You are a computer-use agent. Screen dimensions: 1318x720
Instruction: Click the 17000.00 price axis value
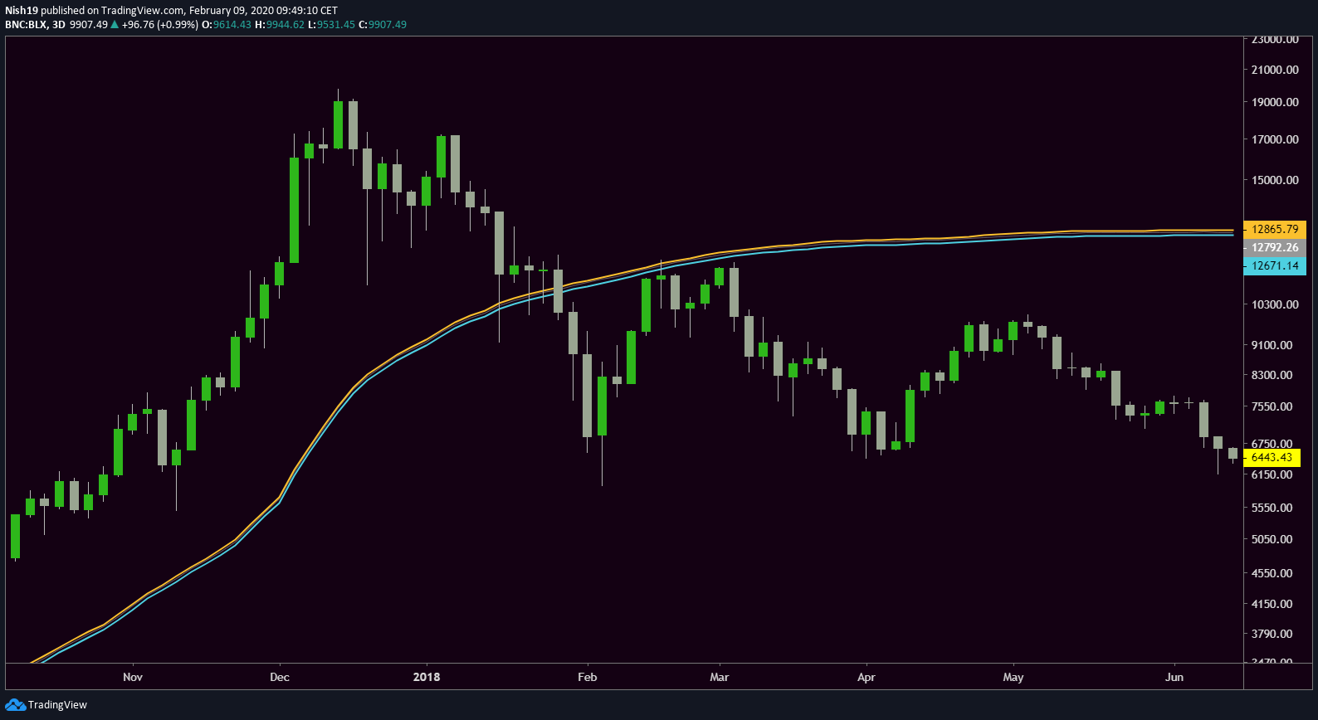[1275, 139]
